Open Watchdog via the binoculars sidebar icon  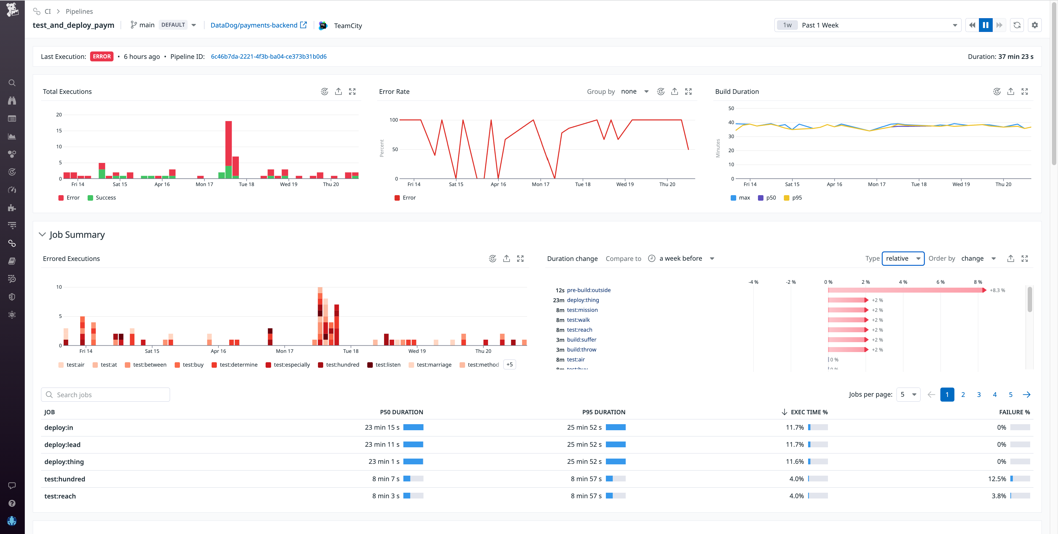point(12,100)
